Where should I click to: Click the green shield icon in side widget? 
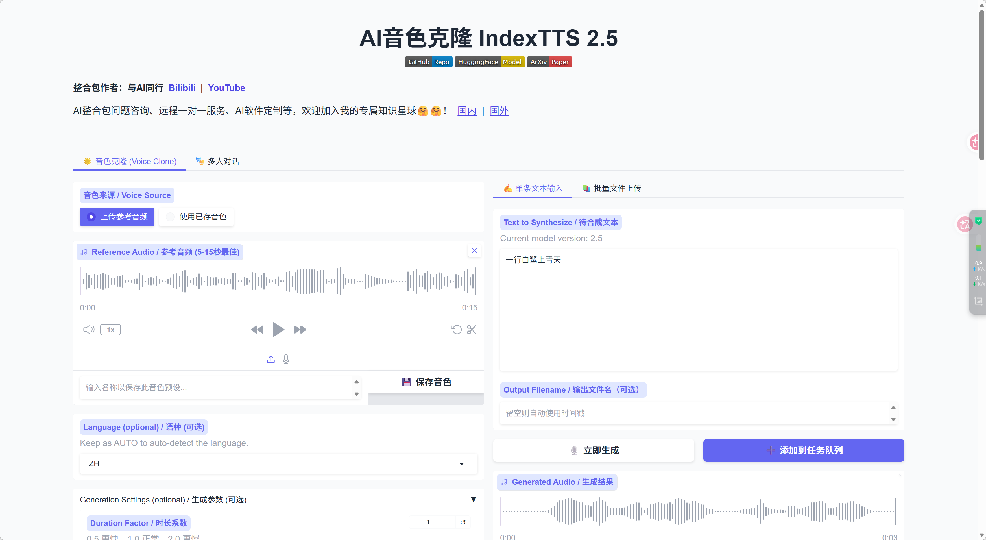(979, 221)
